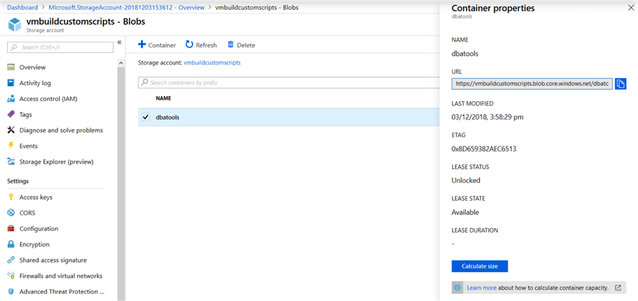Click the external link icon beside Learn more
This screenshot has width=638, height=301.
[617, 288]
